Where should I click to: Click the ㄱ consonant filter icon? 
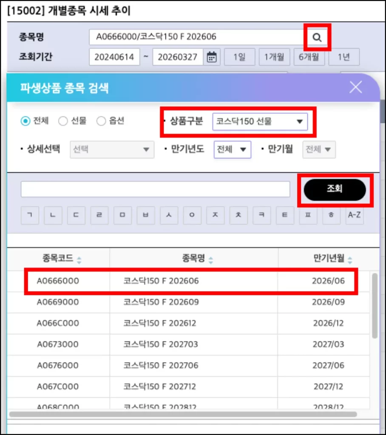pos(30,215)
